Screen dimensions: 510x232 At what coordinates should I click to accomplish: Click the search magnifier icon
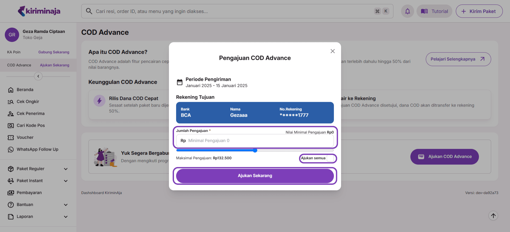[89, 11]
